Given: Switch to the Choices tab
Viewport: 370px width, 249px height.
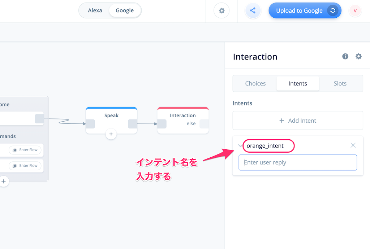Looking at the screenshot, I should [x=255, y=83].
